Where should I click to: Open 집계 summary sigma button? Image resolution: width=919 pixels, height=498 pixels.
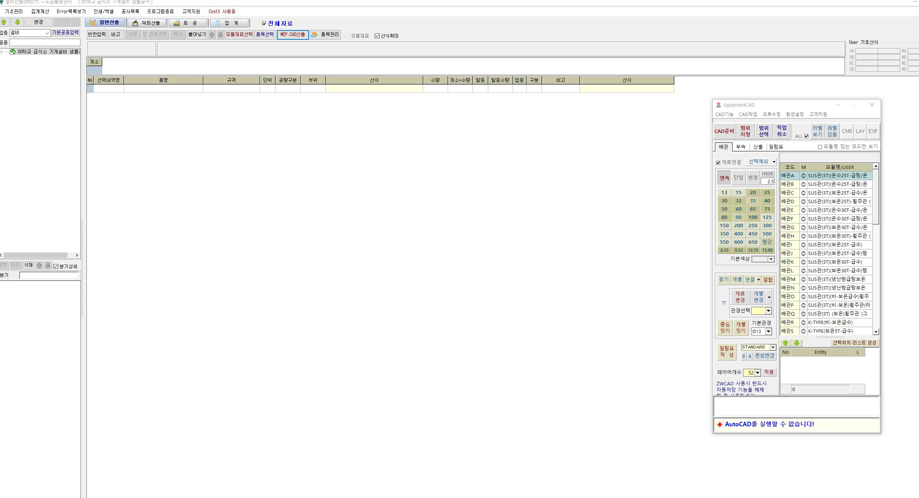229,23
